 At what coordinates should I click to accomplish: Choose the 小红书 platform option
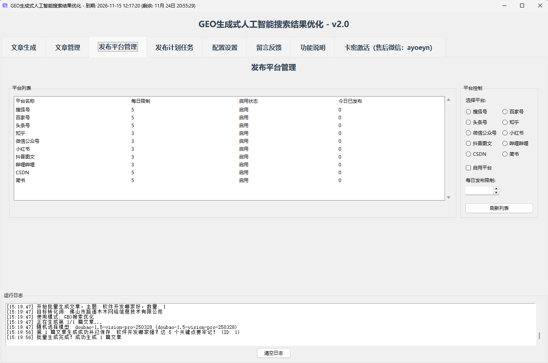click(504, 133)
